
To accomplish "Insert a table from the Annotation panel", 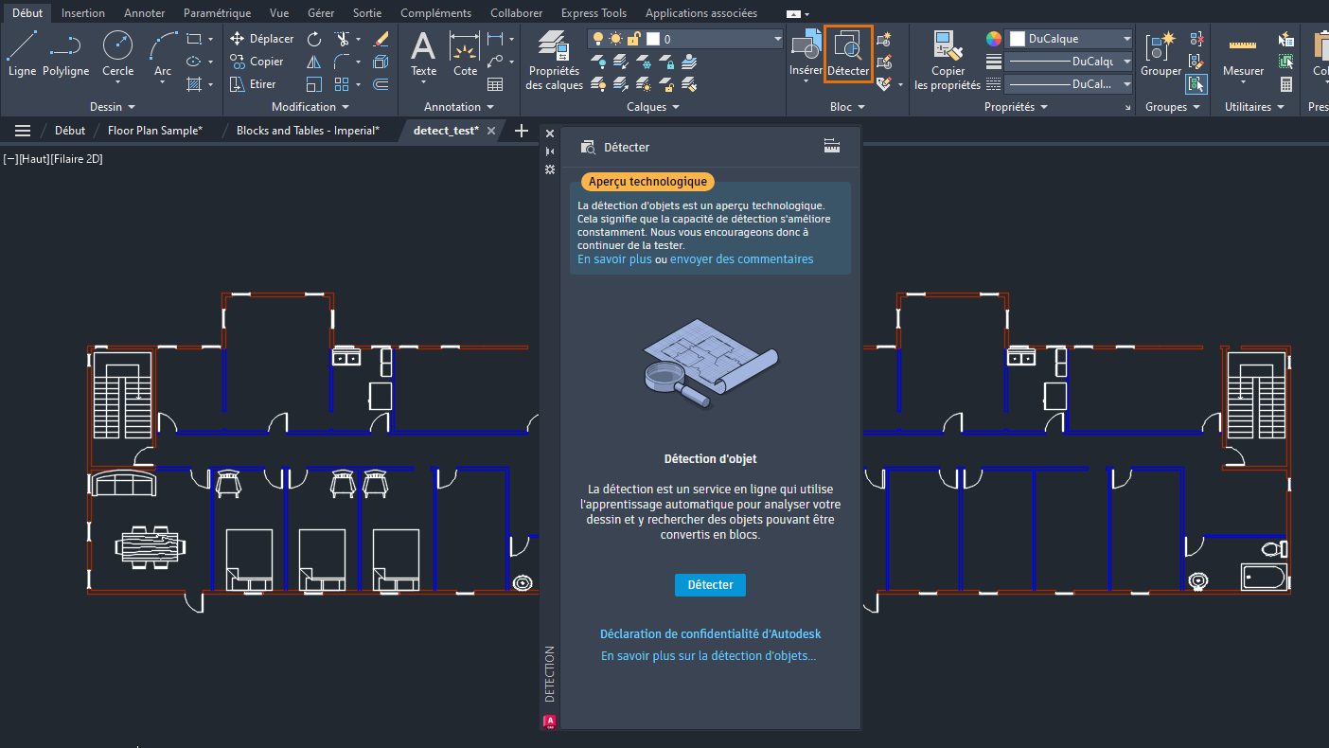I will pyautogui.click(x=494, y=84).
